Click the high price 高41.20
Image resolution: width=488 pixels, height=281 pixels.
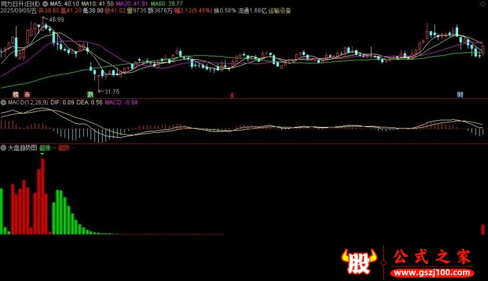(x=71, y=11)
